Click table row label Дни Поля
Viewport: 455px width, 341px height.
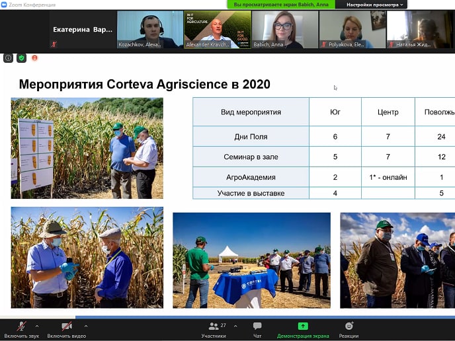(251, 137)
